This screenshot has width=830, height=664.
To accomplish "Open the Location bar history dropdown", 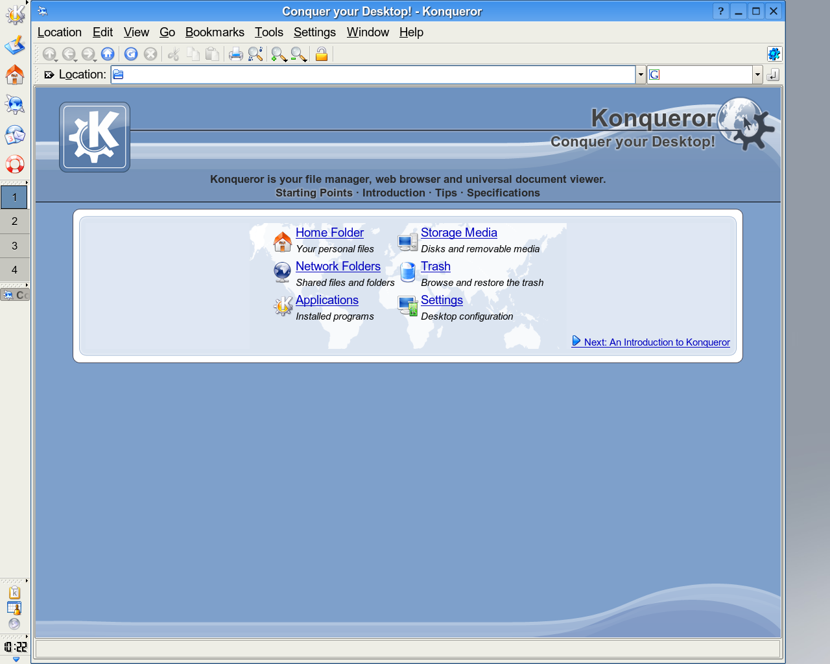I will click(x=641, y=75).
